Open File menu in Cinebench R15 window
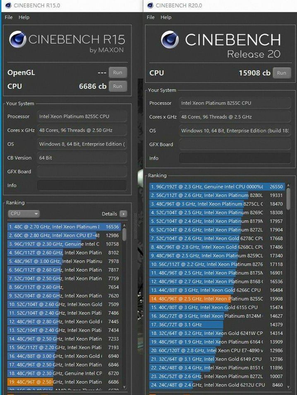297x395 pixels. [x=9, y=17]
